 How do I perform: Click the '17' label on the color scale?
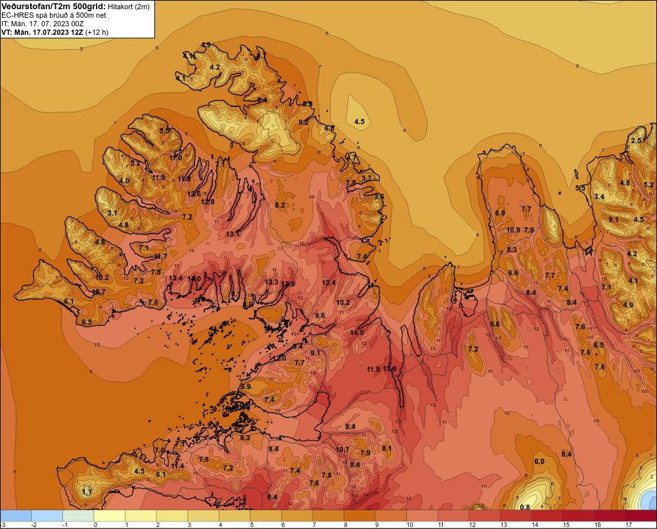click(629, 525)
